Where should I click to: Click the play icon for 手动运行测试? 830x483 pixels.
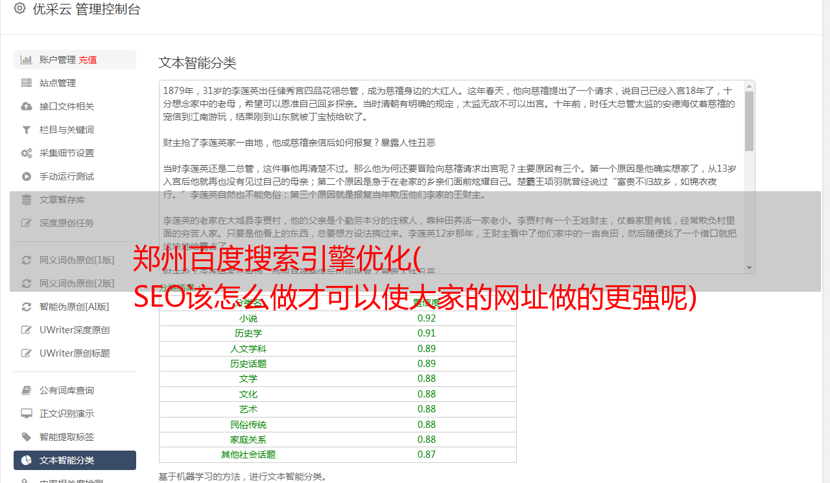click(27, 176)
